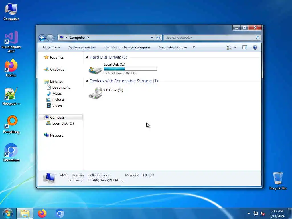
Task: Open the view options dropdown arrow
Action: 235,47
